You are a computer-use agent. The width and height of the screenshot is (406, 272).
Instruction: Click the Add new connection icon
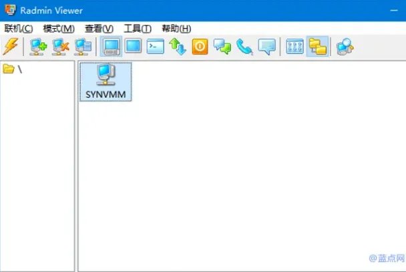[37, 46]
